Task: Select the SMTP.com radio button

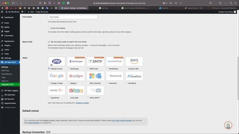Action: (88, 68)
